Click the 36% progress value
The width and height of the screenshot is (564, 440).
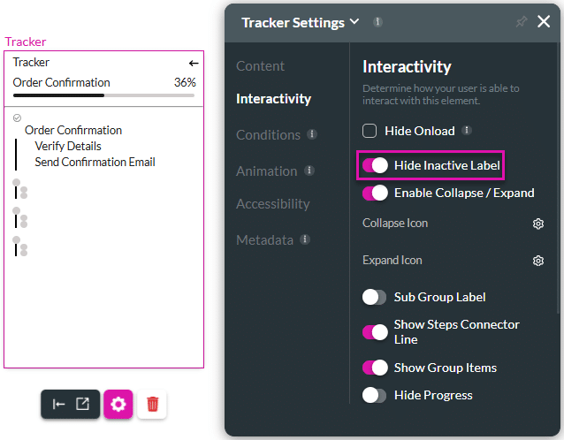pos(185,82)
